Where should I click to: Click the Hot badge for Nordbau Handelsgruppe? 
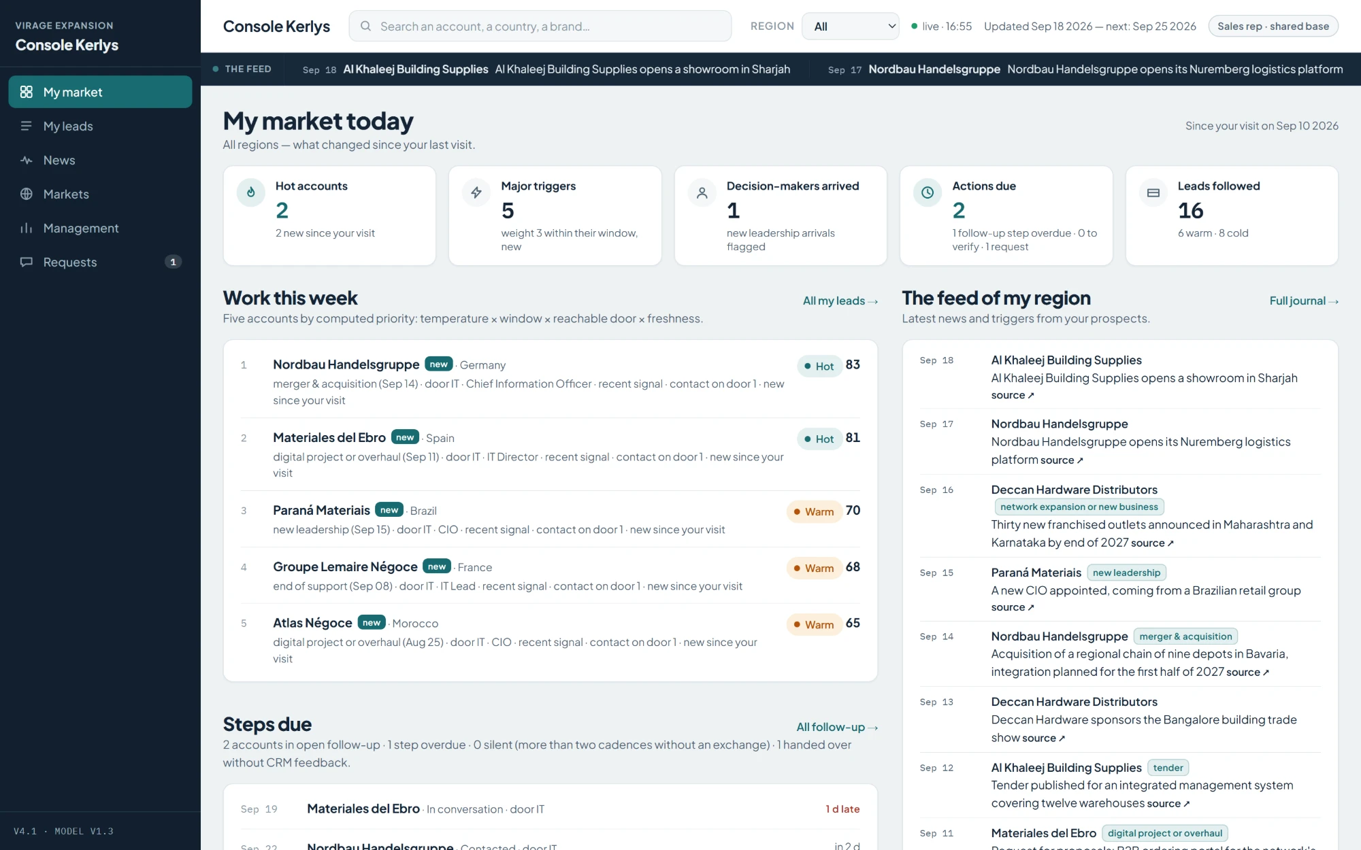819,366
